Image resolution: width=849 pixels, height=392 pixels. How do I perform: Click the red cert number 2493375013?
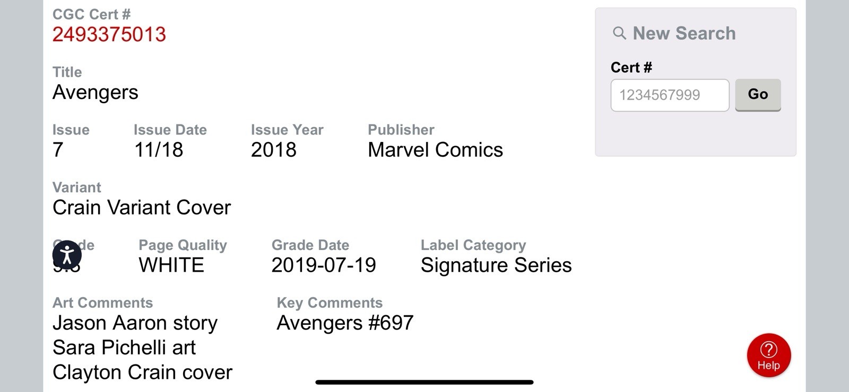[109, 34]
